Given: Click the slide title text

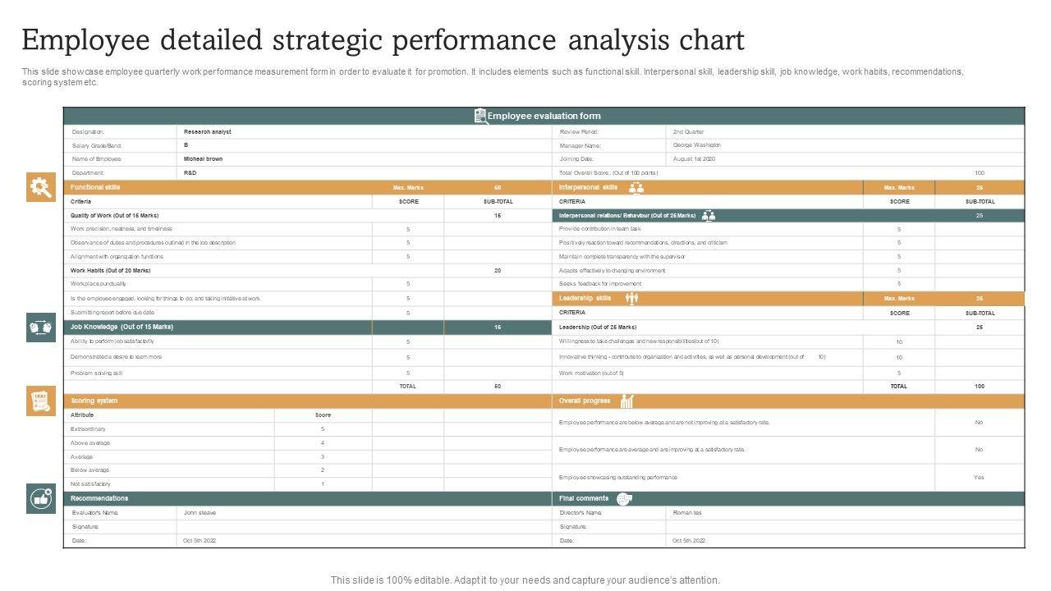Looking at the screenshot, I should [383, 39].
